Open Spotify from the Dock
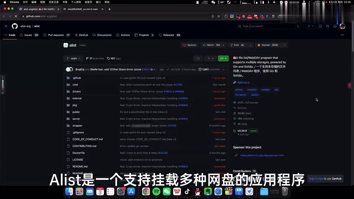Viewport: 354px width, 199px height. click(x=156, y=191)
